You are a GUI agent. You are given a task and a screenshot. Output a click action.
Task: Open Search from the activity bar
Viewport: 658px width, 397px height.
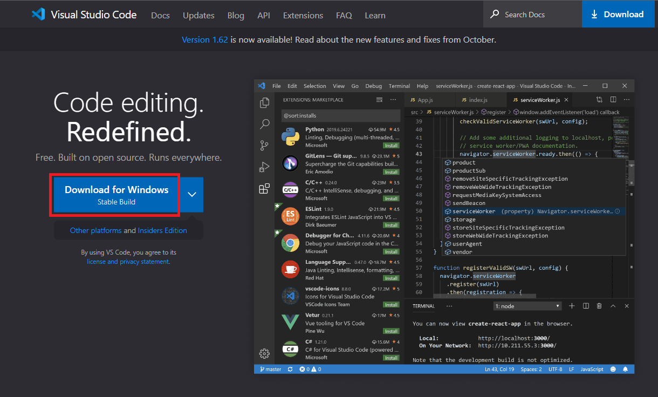(x=264, y=124)
